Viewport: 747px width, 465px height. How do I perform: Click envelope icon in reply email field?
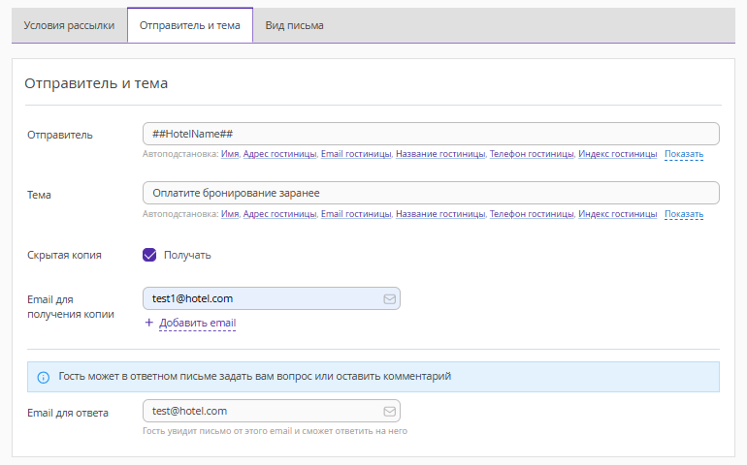tap(389, 411)
